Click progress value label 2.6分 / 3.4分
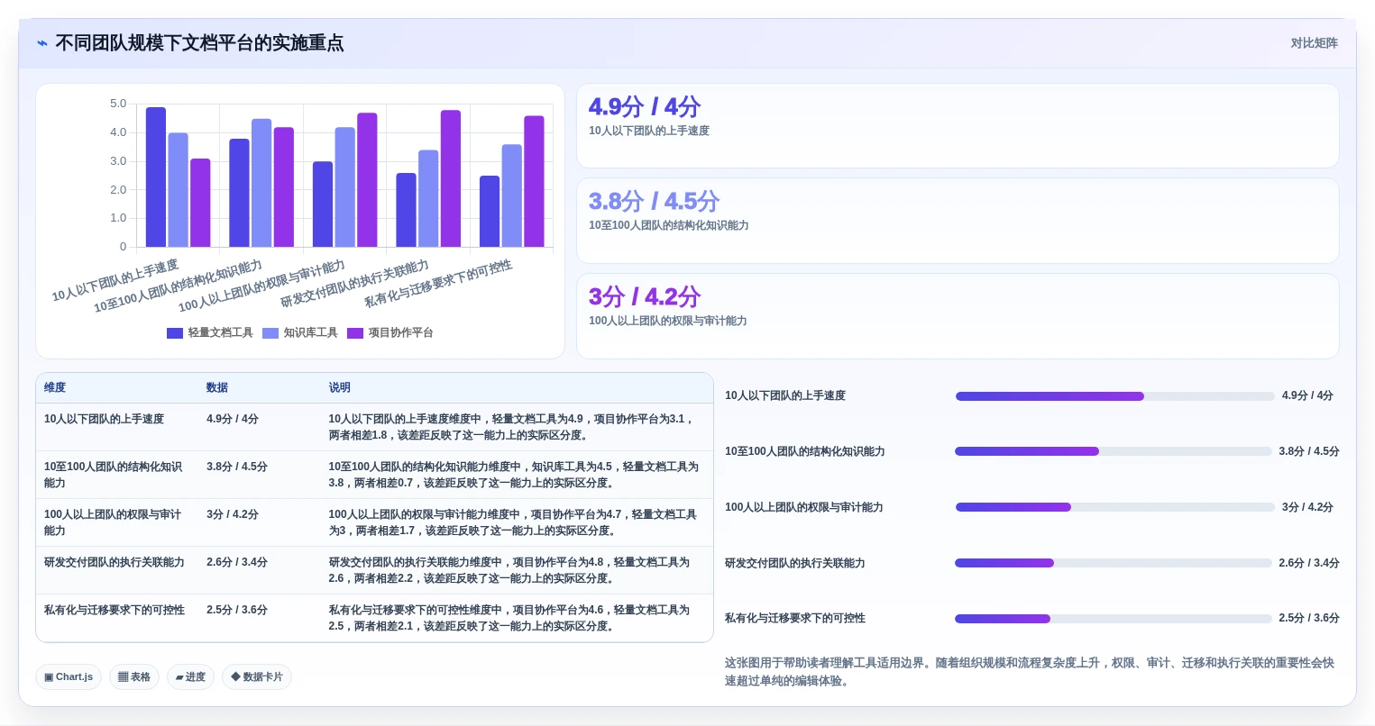 (1309, 563)
